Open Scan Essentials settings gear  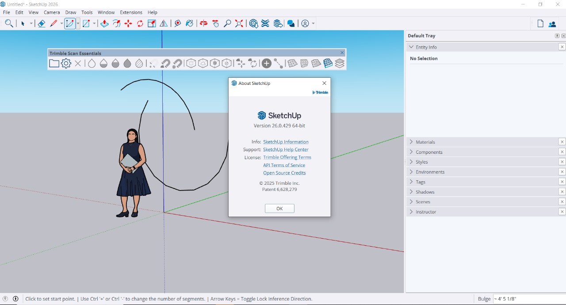click(66, 64)
